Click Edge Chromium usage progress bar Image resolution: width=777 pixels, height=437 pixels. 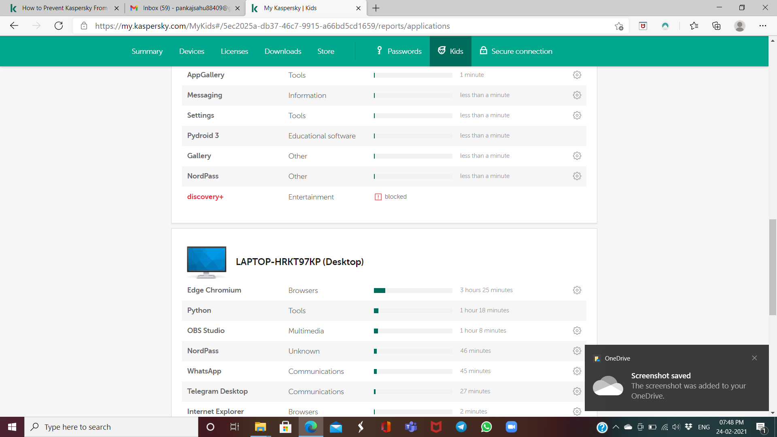point(413,291)
